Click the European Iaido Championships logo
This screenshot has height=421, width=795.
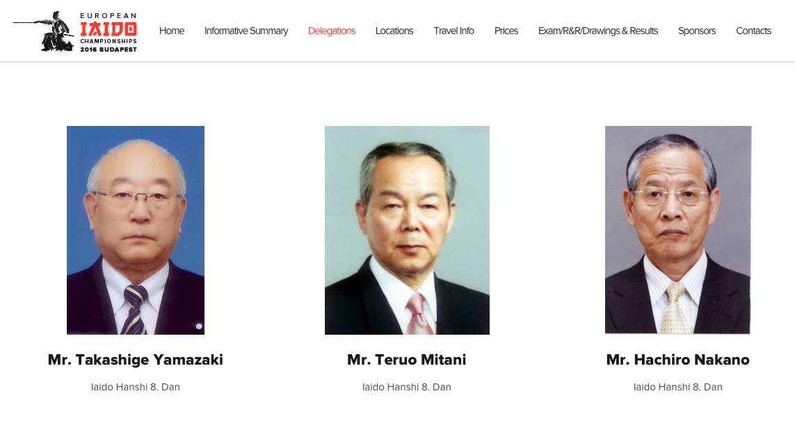(x=75, y=31)
